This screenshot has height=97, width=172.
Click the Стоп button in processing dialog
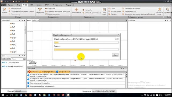(115, 55)
